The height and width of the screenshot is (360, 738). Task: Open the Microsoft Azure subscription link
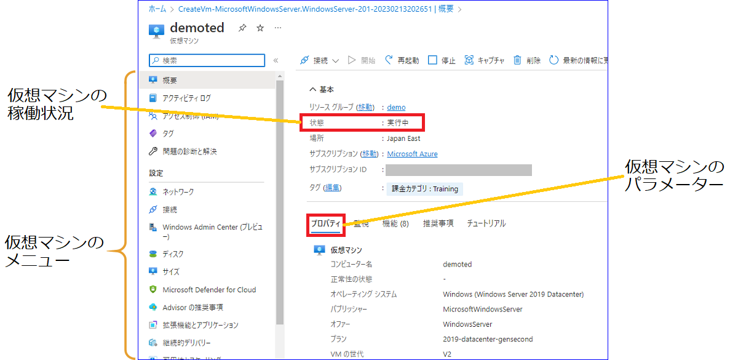(x=412, y=154)
